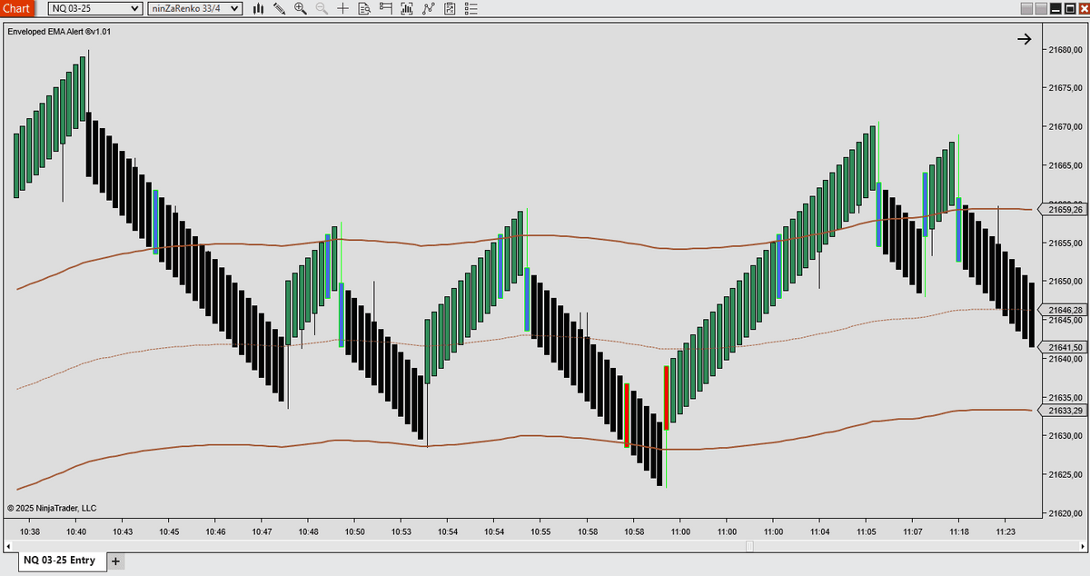
Task: Open the Chart Trader icon
Action: 386,8
